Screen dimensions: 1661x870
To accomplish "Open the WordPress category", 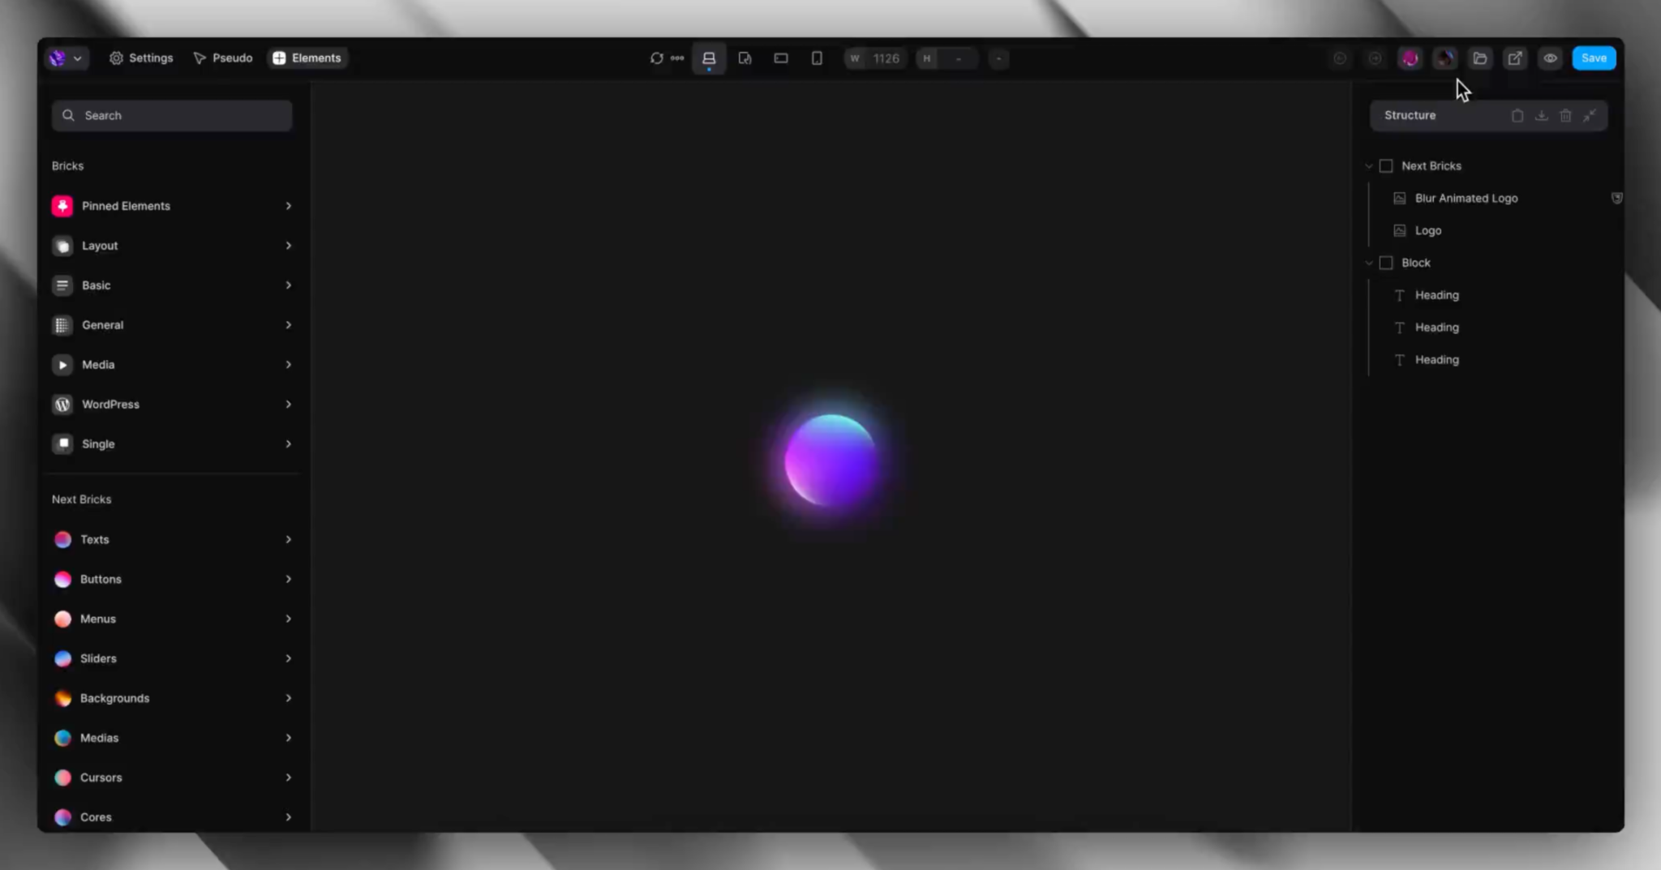I will (x=172, y=405).
